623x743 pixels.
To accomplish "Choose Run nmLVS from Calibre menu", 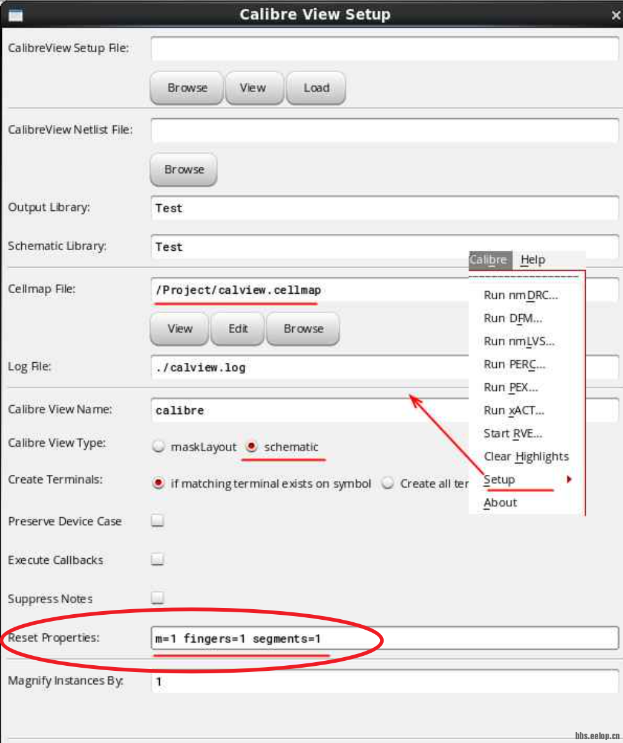I will (x=519, y=341).
